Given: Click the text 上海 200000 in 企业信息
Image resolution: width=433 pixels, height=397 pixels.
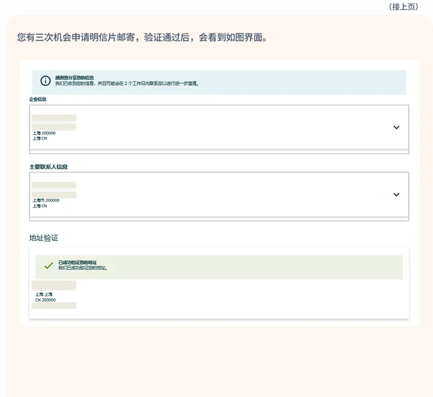Looking at the screenshot, I should 44,133.
